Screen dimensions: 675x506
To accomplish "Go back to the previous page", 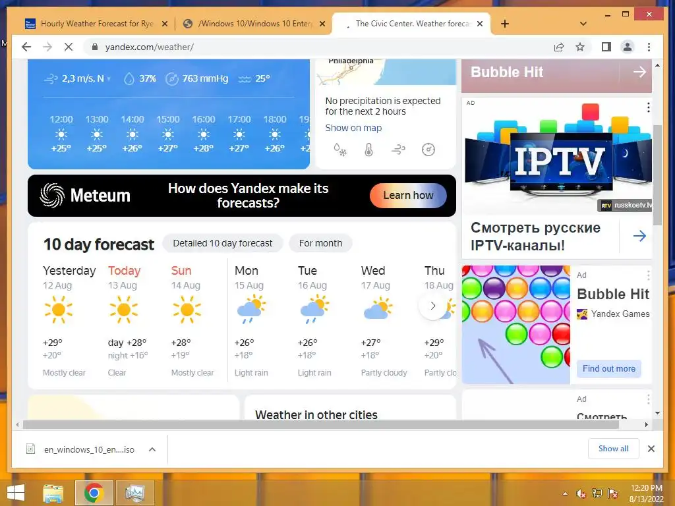I will click(x=26, y=47).
